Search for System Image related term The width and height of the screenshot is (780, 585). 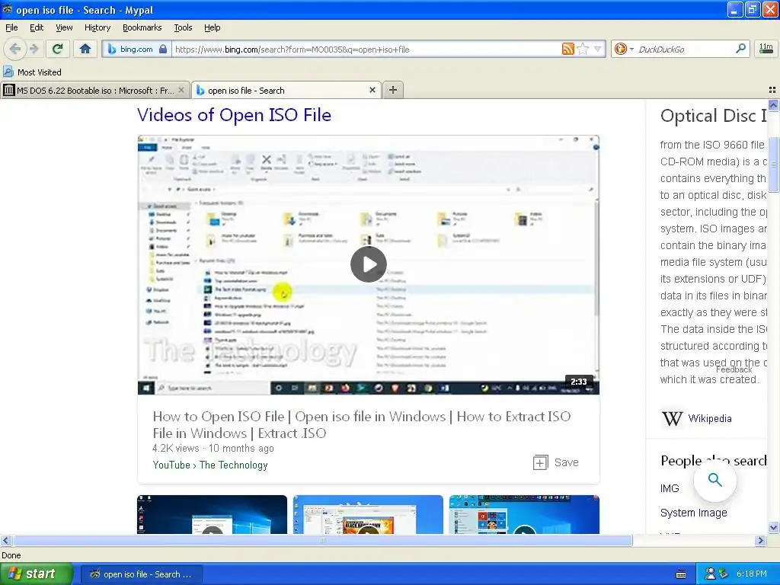(693, 513)
